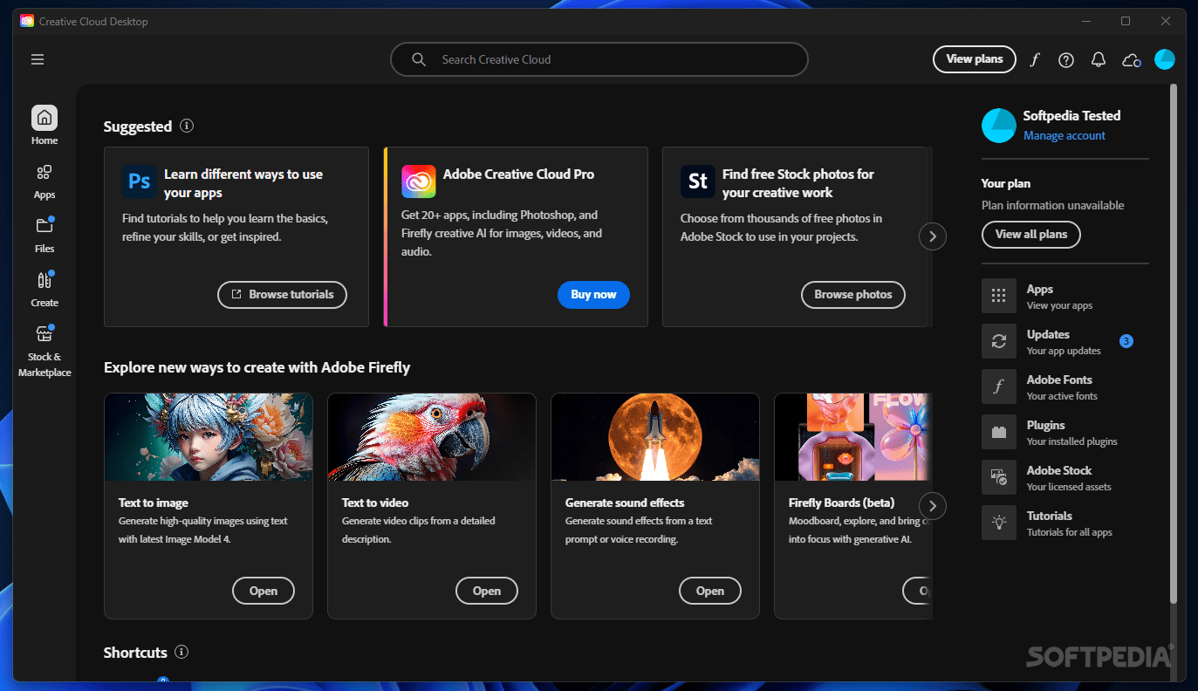Image resolution: width=1198 pixels, height=691 pixels.
Task: Open the profile avatar in top bar
Action: point(1165,59)
